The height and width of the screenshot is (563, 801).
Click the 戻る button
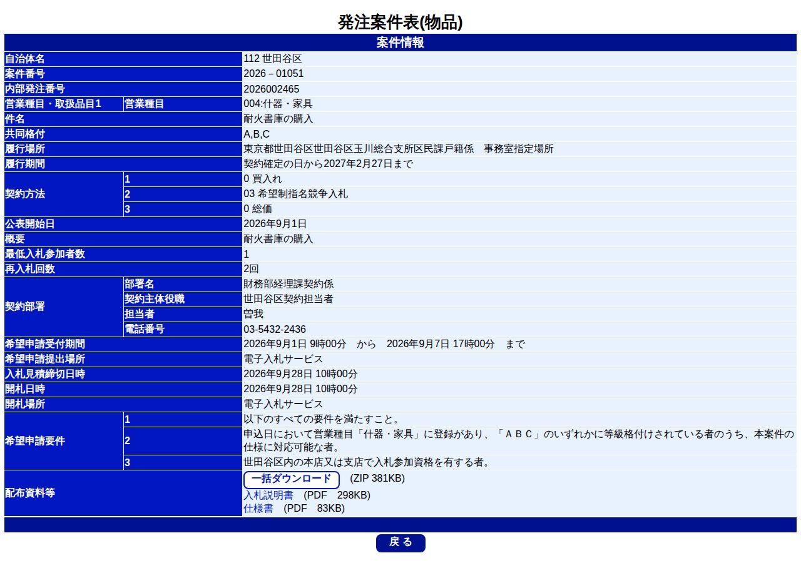(x=400, y=543)
